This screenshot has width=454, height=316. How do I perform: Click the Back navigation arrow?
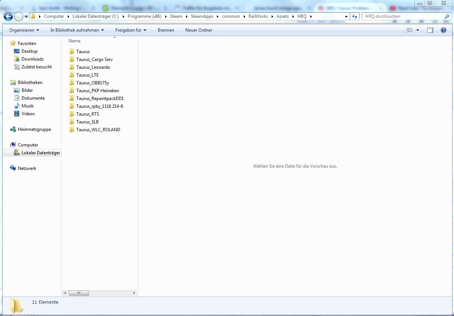[x=8, y=16]
